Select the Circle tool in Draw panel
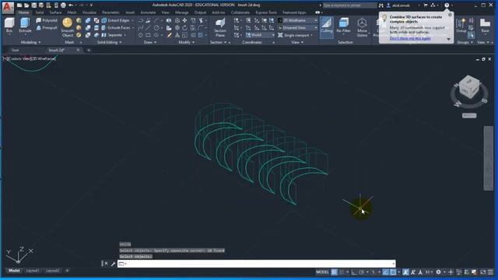Screen dimensions: 498x280 coord(156,28)
